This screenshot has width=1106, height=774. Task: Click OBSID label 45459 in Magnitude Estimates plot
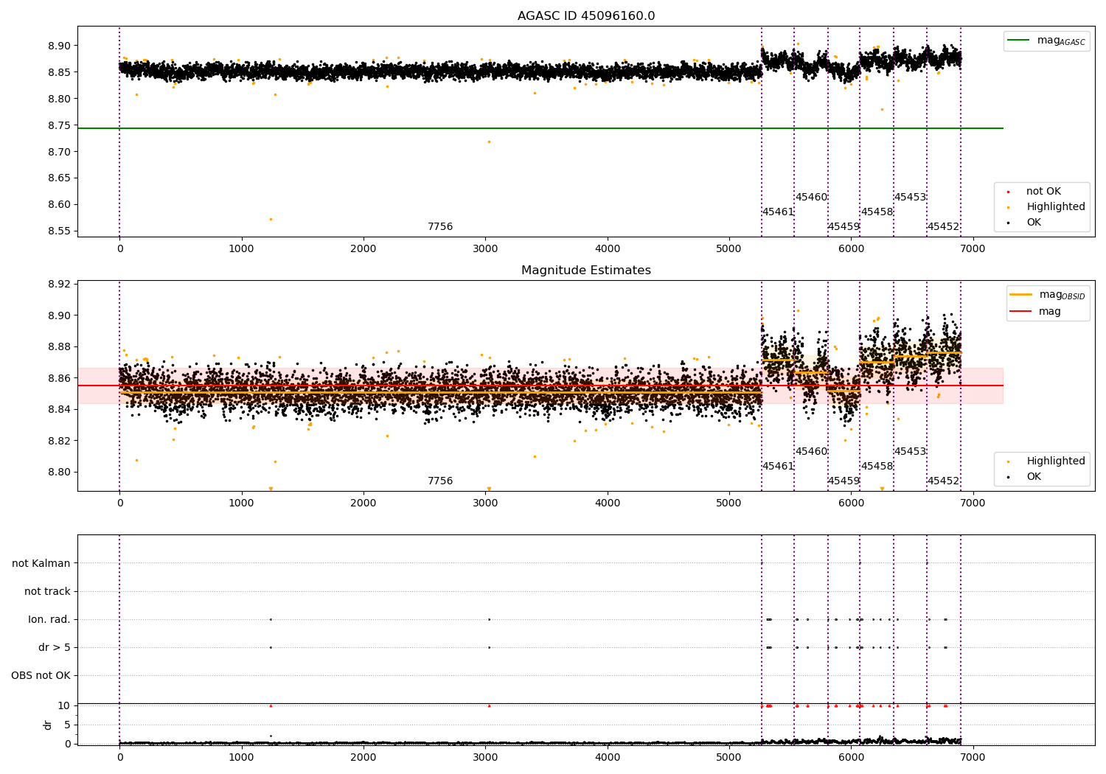pyautogui.click(x=844, y=481)
